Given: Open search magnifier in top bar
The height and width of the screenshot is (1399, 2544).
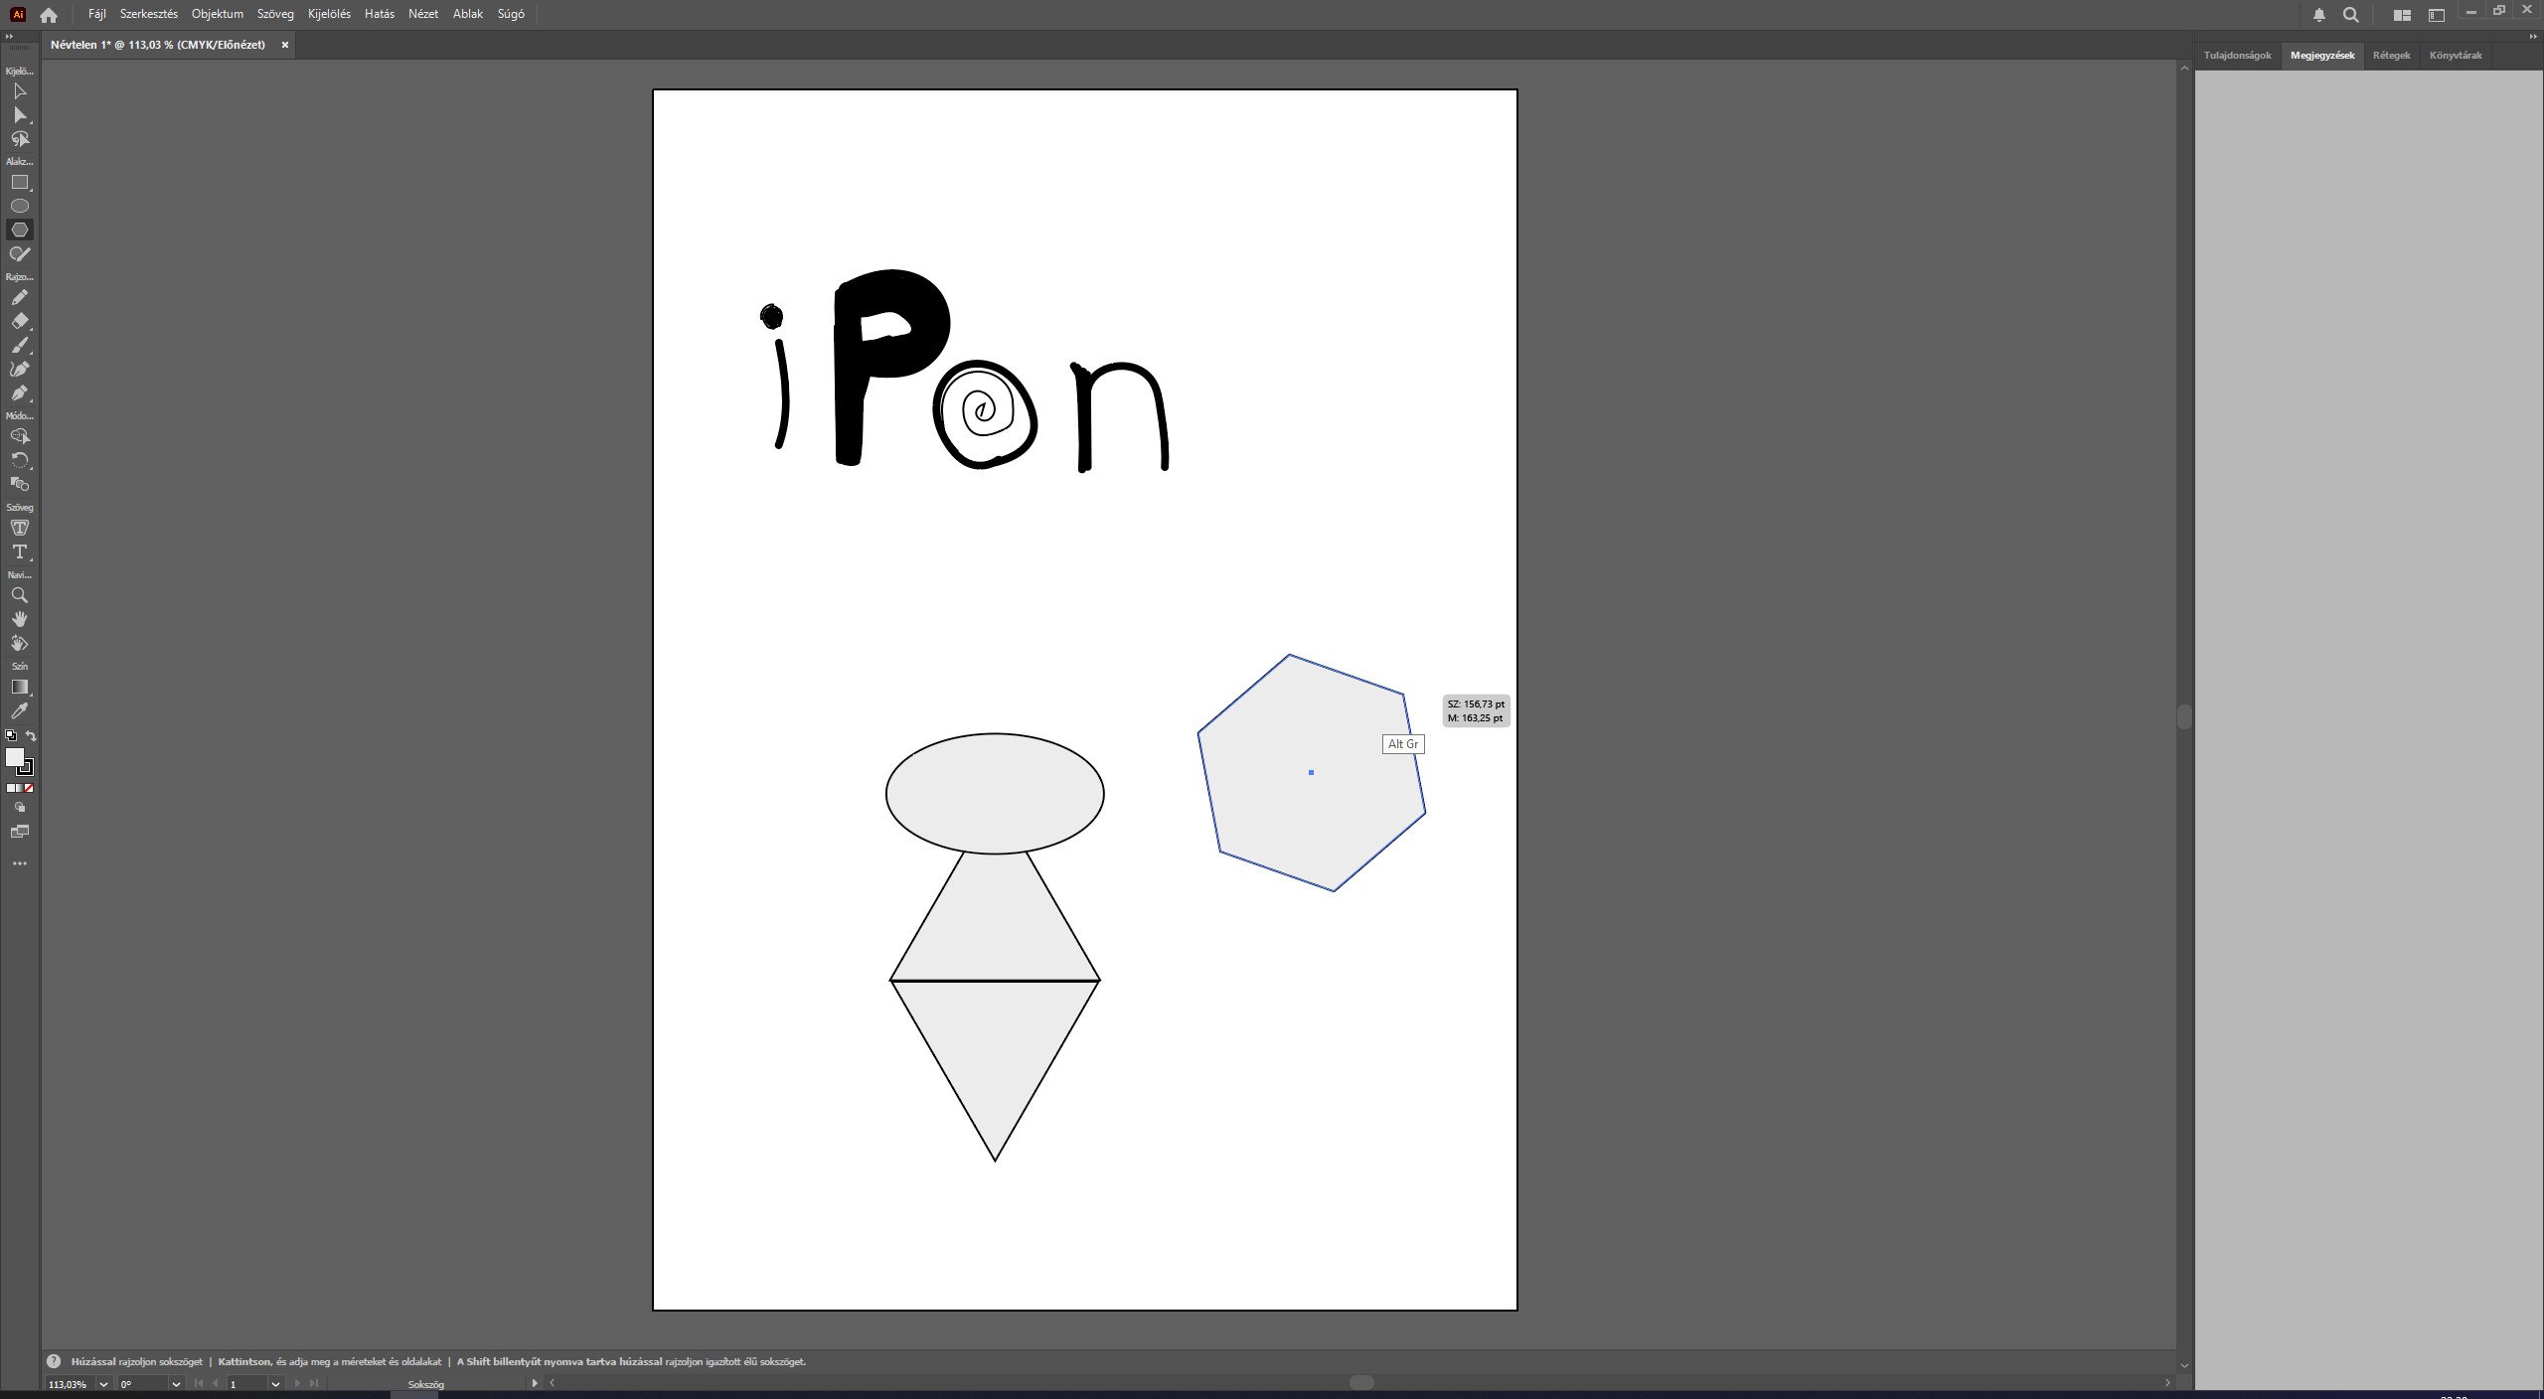Looking at the screenshot, I should pos(2350,15).
